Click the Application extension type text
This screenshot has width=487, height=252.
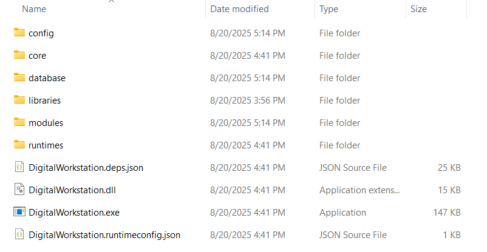[359, 190]
